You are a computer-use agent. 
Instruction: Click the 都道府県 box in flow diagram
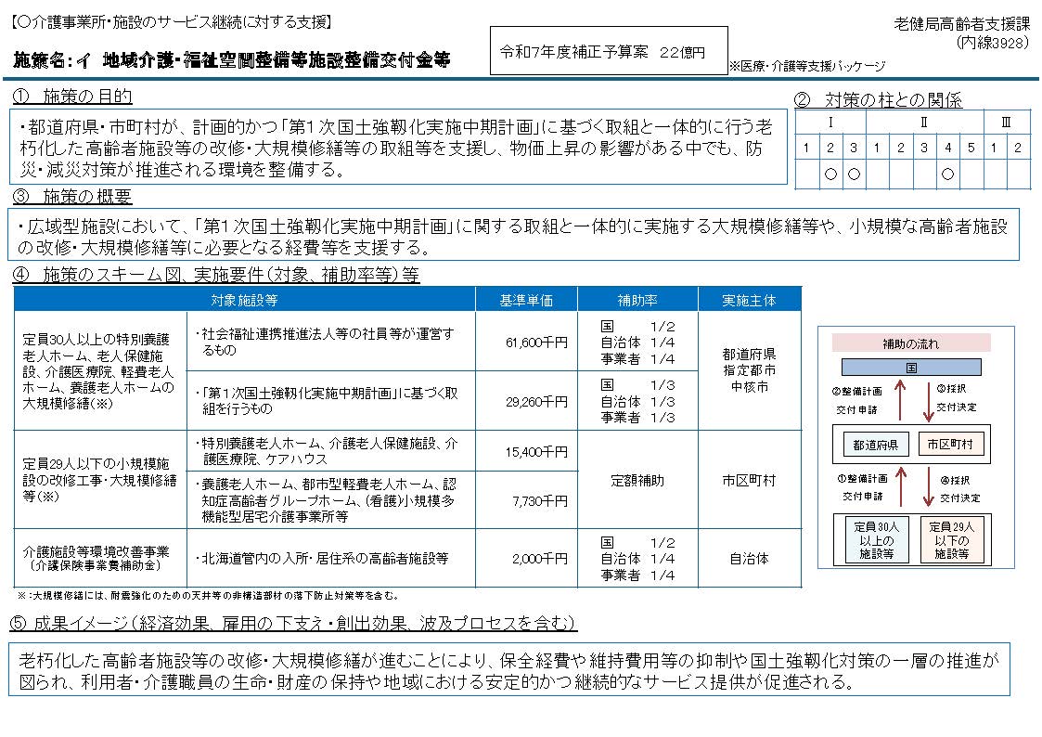875,445
